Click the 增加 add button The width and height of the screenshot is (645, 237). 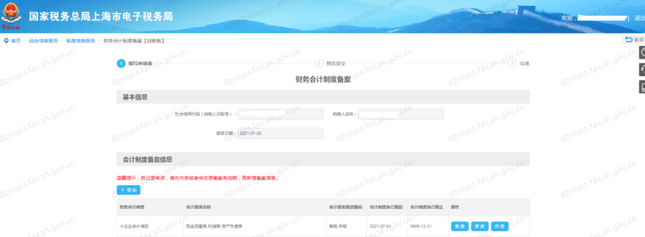[129, 191]
